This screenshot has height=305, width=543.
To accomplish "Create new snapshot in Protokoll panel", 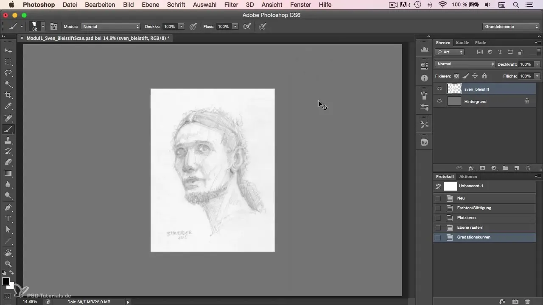I will coord(515,302).
